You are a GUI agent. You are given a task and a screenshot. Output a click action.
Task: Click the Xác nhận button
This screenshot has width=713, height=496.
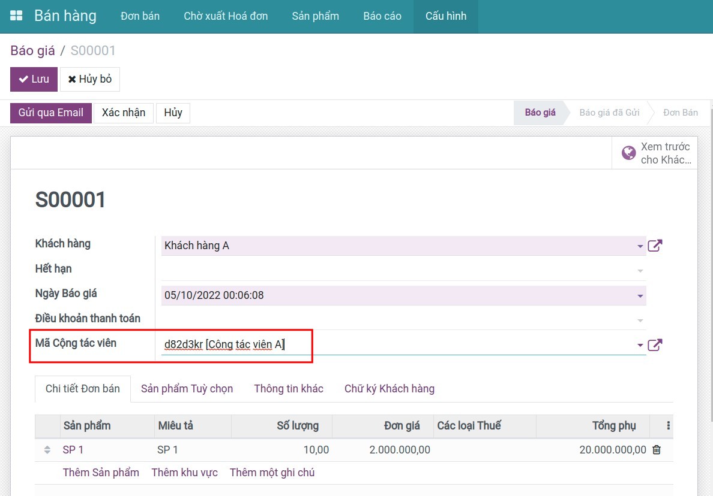pos(124,113)
